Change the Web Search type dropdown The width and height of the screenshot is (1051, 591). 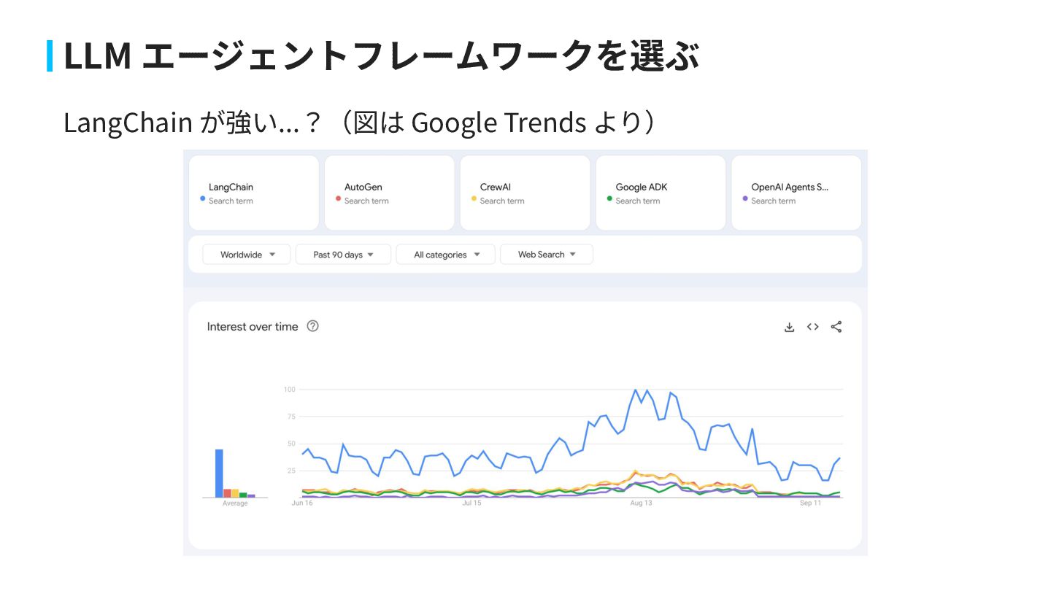pyautogui.click(x=546, y=255)
